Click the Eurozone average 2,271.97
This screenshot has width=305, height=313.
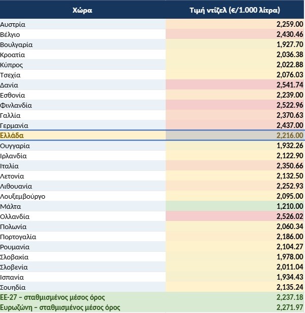290,307
